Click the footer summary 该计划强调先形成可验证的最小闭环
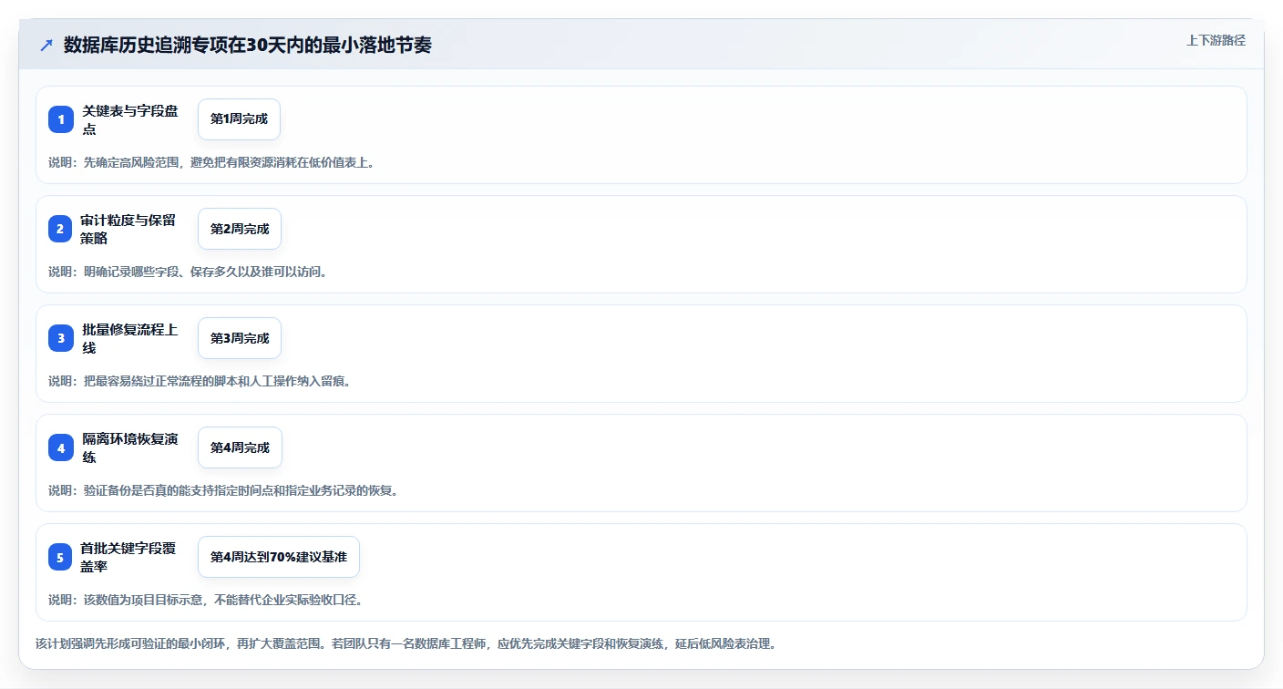The width and height of the screenshot is (1283, 689). (405, 643)
